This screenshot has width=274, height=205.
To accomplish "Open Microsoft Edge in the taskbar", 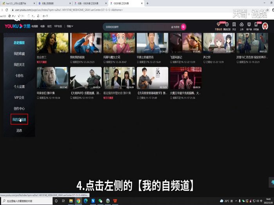I will click(86, 201).
